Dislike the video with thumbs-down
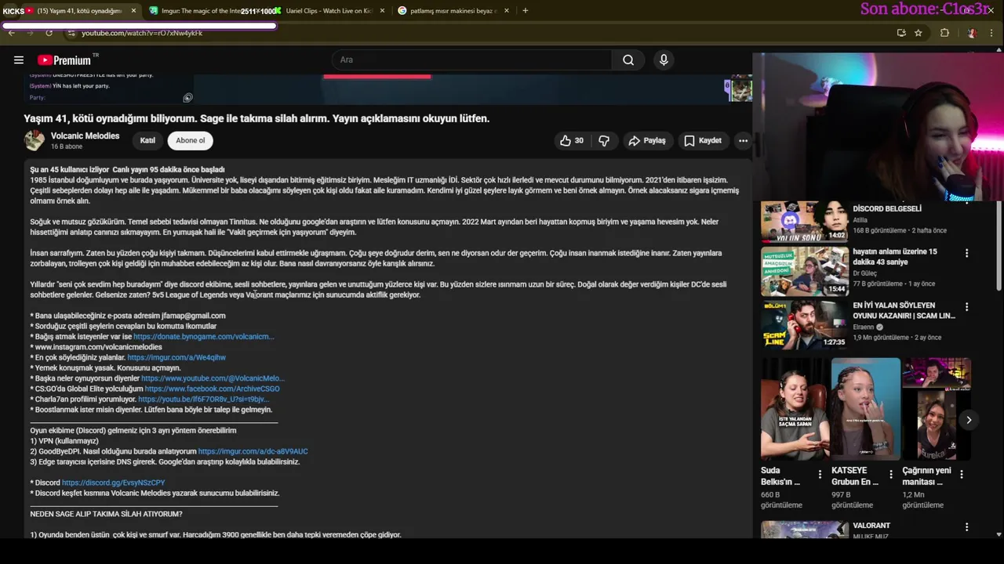Image resolution: width=1004 pixels, height=564 pixels. point(604,141)
